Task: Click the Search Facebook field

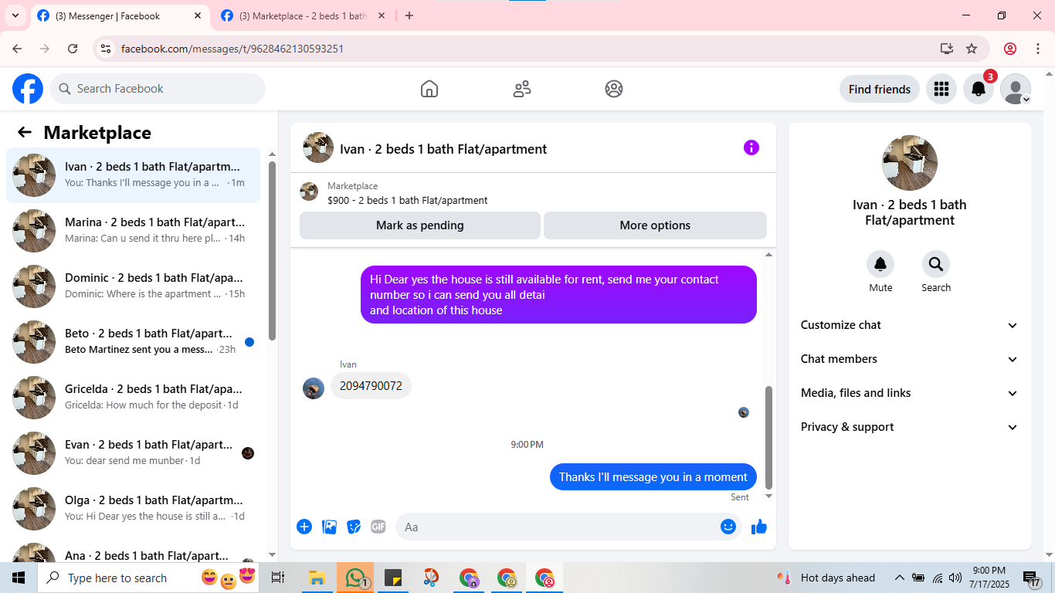Action: tap(158, 89)
